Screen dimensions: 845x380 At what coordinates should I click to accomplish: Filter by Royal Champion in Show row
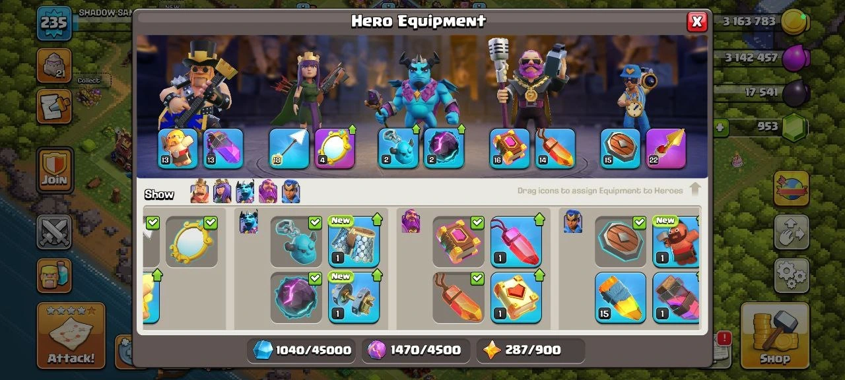point(290,191)
